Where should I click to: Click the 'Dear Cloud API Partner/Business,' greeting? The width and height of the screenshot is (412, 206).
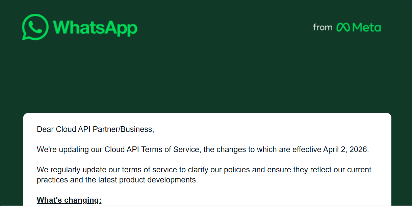pos(95,129)
